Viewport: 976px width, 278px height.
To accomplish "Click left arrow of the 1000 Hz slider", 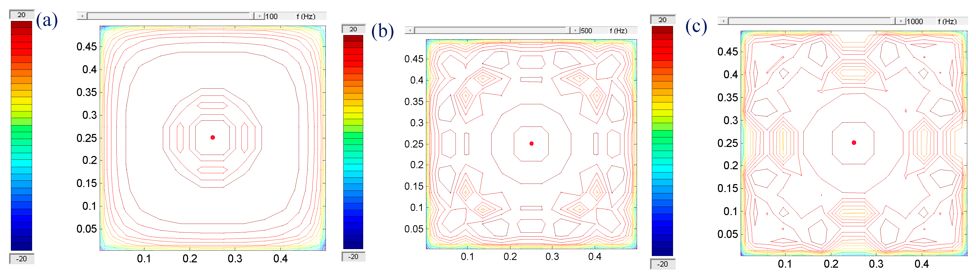I will pos(723,21).
